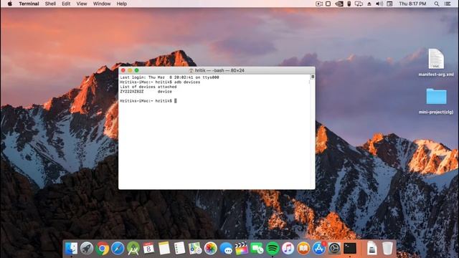Open Messages chat bubble in dock
The height and width of the screenshot is (258, 459).
click(226, 249)
